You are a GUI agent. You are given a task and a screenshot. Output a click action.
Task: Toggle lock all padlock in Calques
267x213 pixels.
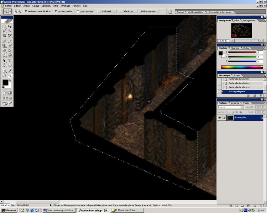point(241,112)
